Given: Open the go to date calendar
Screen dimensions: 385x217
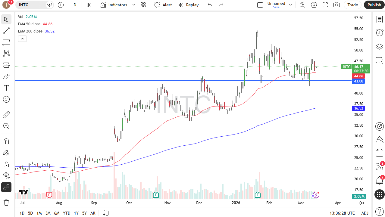Looking at the screenshot, I should [105, 213].
